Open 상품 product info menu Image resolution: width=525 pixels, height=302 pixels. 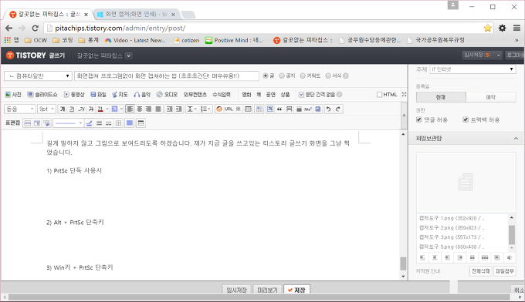(x=285, y=95)
